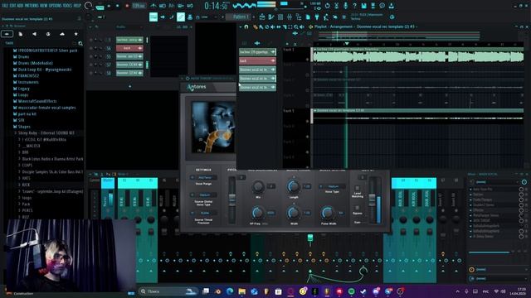
Task: Click the browser current project file icon
Action: pyautogui.click(x=20, y=34)
